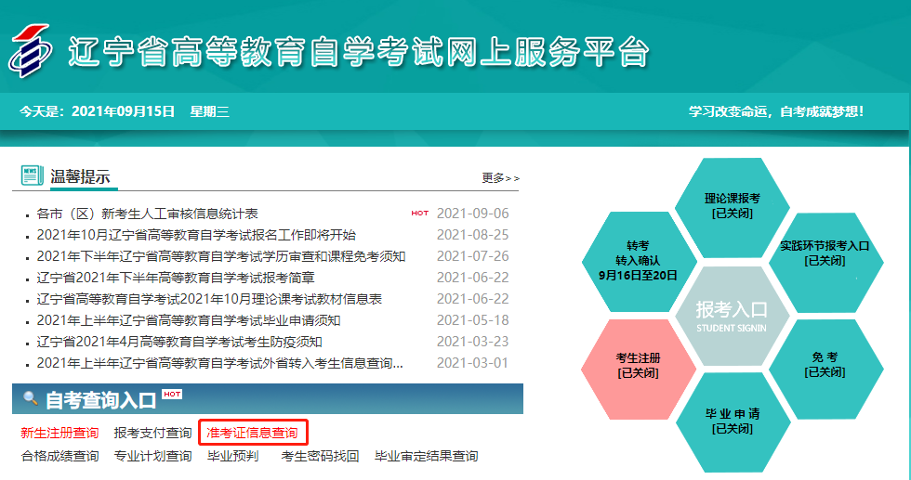Open 考生密码找回 link
This screenshot has width=911, height=480.
tap(320, 456)
